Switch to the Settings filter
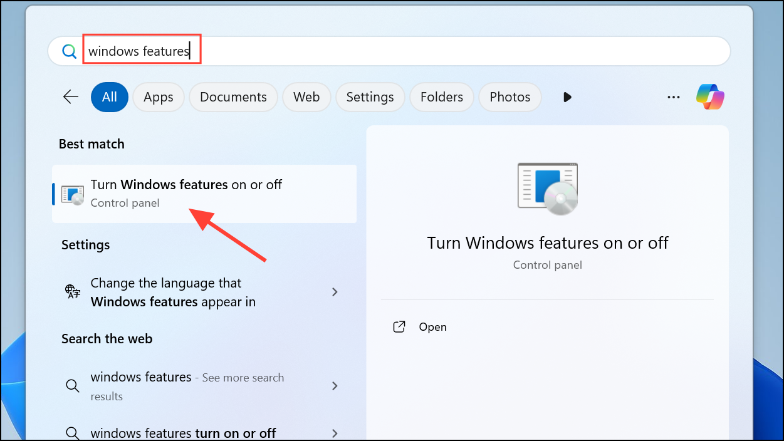Image resolution: width=784 pixels, height=441 pixels. click(x=370, y=97)
